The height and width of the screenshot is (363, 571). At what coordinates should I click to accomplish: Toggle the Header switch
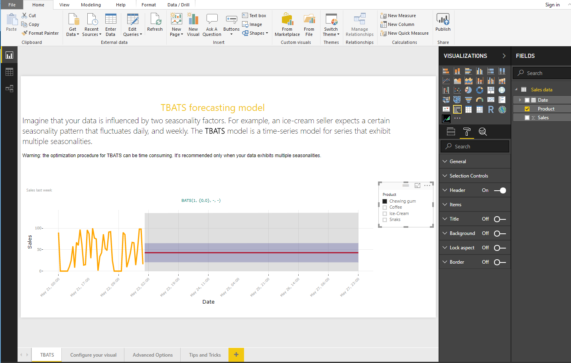pos(500,190)
